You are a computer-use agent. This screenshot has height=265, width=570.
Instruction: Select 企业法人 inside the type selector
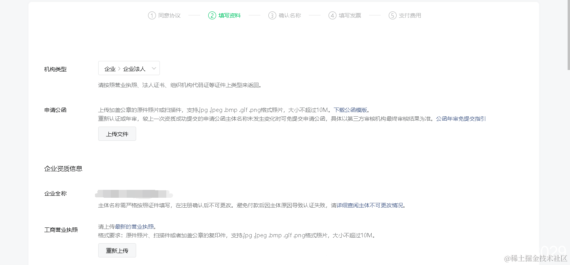click(133, 68)
